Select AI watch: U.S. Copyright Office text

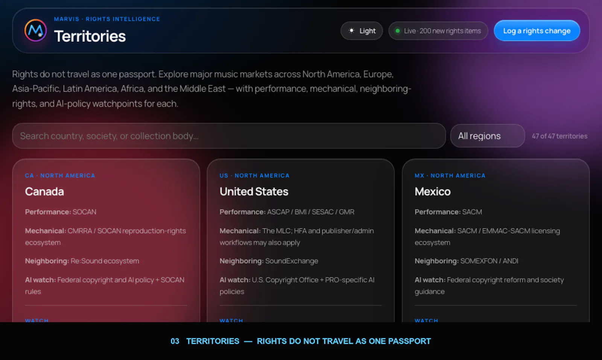coord(297,286)
